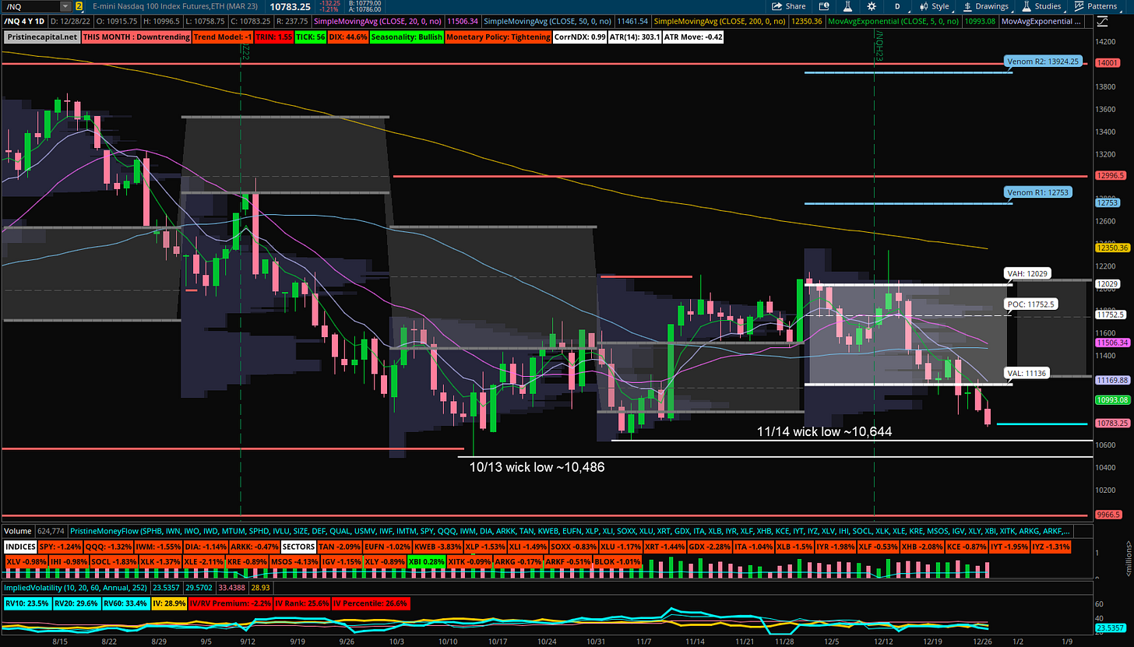Click the Share button
This screenshot has width=1134, height=647.
tap(788, 6)
